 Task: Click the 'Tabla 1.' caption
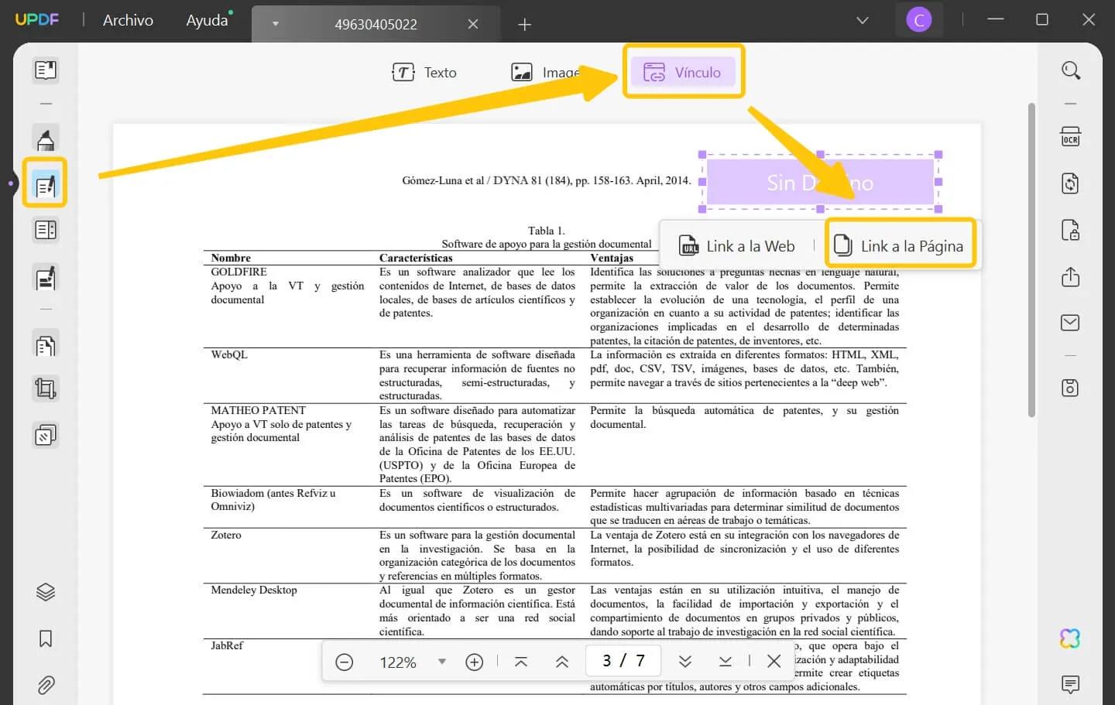(x=547, y=231)
